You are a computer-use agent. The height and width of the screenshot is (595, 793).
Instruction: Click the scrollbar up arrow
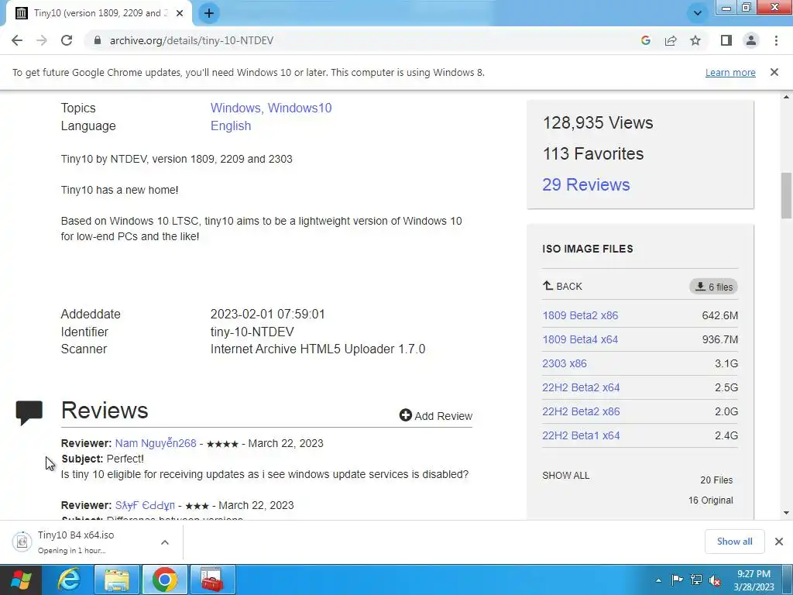click(x=786, y=97)
